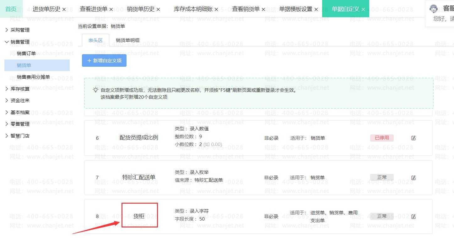Click the 配货员提成比例 item name
This screenshot has width=454, height=240.
point(139,138)
